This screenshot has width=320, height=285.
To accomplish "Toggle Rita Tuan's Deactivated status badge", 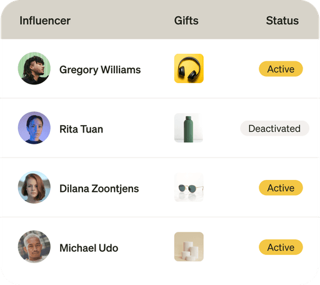I will point(274,128).
